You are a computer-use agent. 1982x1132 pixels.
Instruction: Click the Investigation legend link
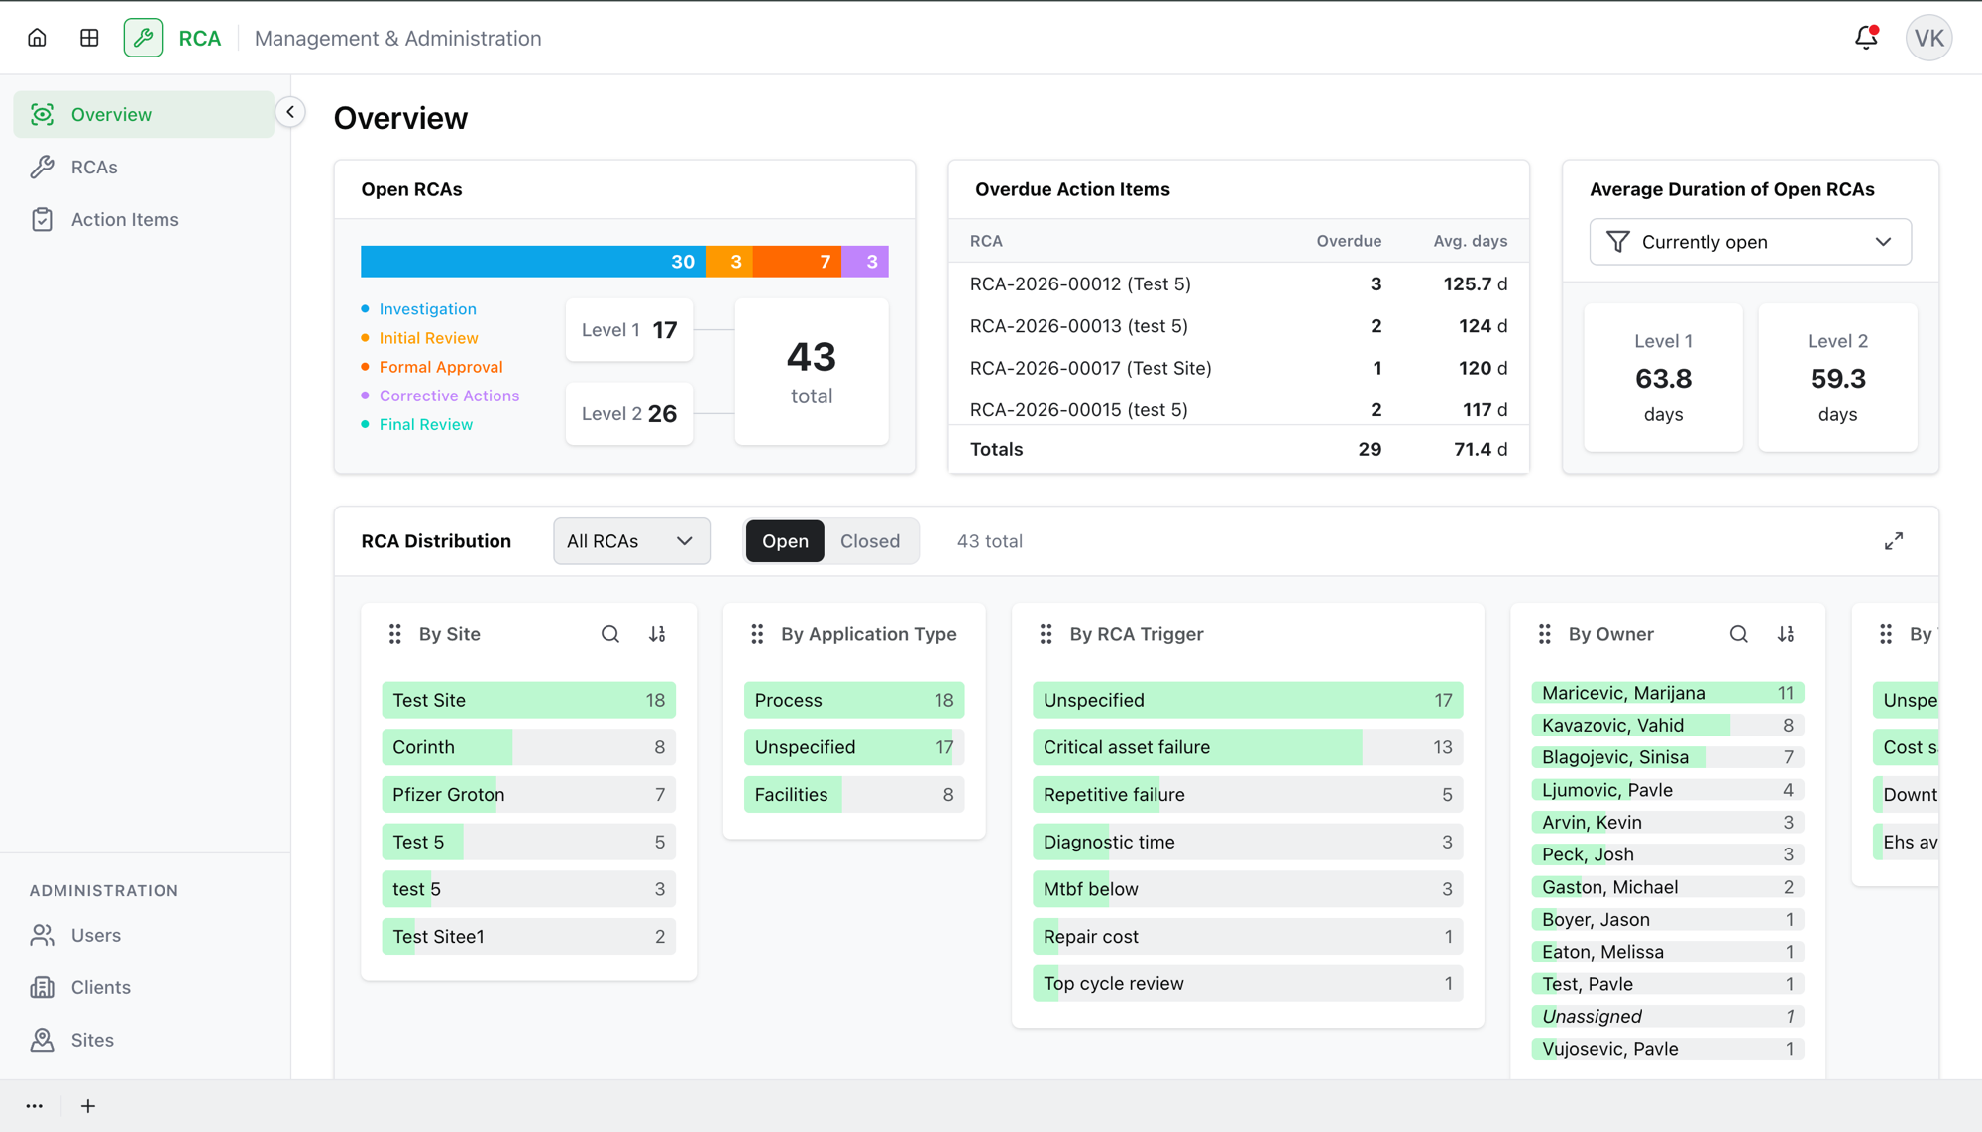point(427,309)
